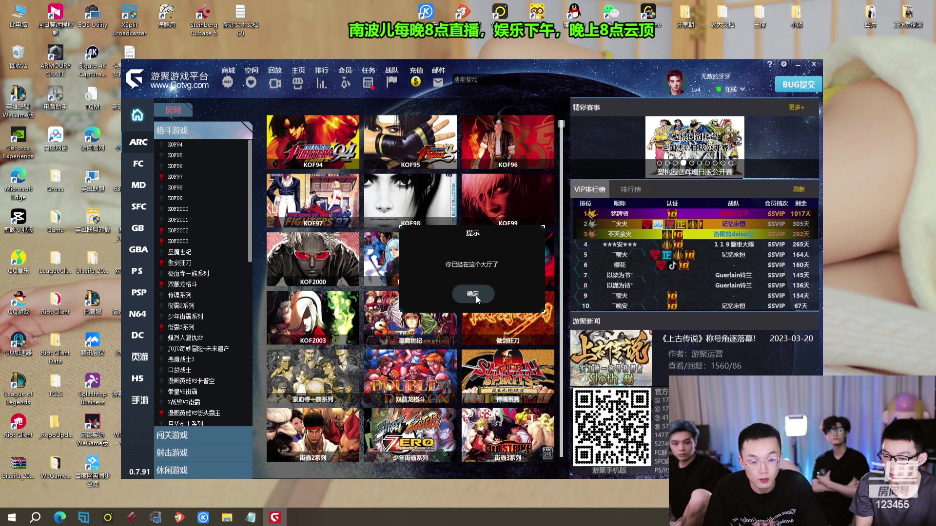Open Windows Start menu
Screen dimensions: 936x526
coord(12,517)
